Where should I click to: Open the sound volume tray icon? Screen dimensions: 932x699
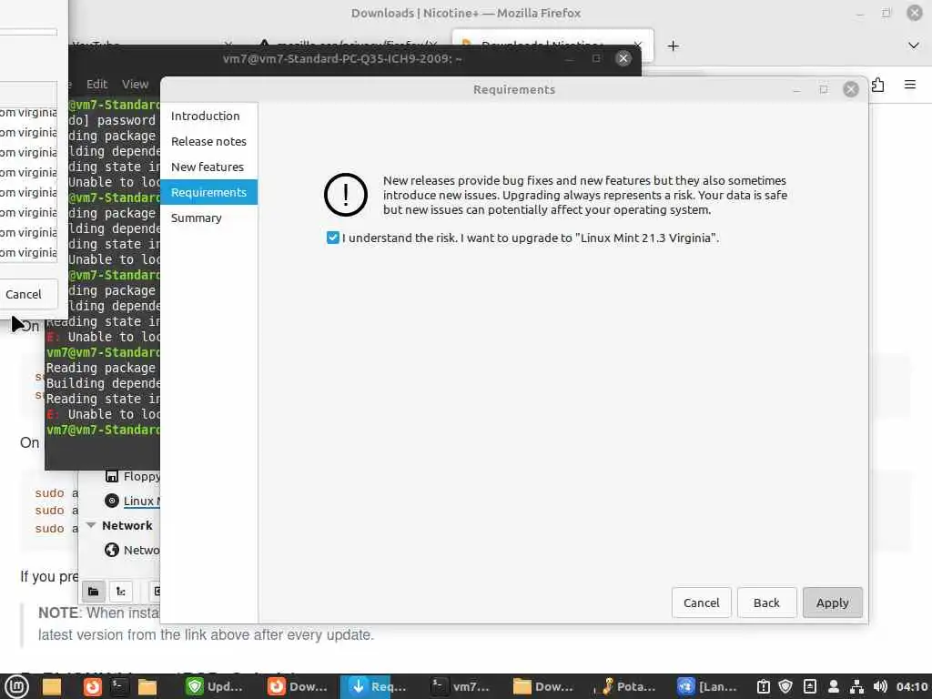pyautogui.click(x=880, y=687)
